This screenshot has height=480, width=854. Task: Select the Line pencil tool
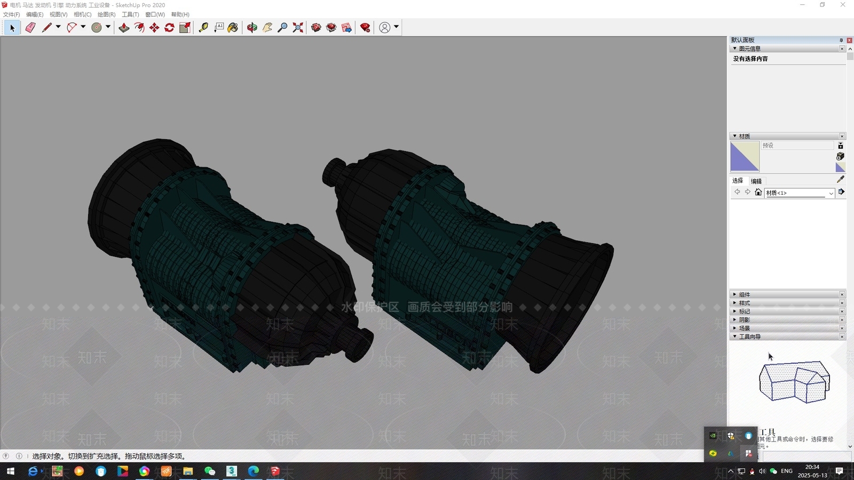[x=47, y=28]
